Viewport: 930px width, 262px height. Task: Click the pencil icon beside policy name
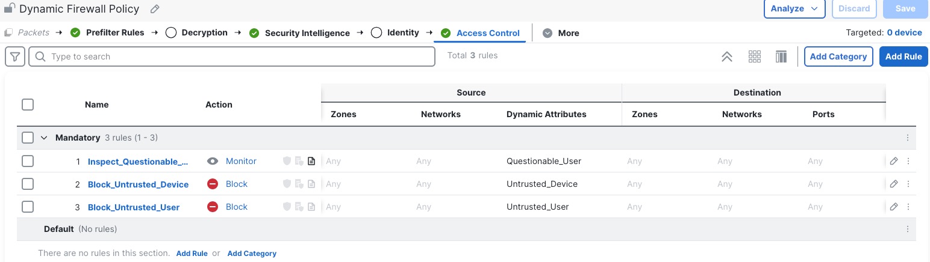point(155,9)
